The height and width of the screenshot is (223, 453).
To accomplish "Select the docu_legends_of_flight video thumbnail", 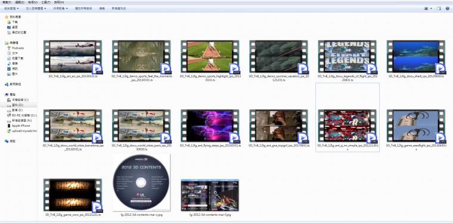I will coord(347,56).
